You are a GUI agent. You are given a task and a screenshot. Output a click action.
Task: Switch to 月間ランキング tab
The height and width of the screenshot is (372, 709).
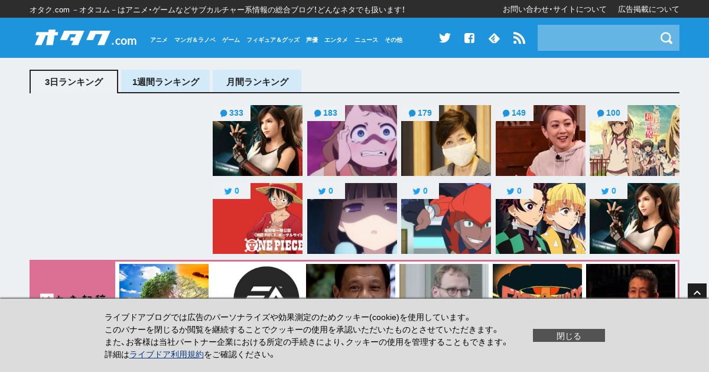click(x=257, y=81)
